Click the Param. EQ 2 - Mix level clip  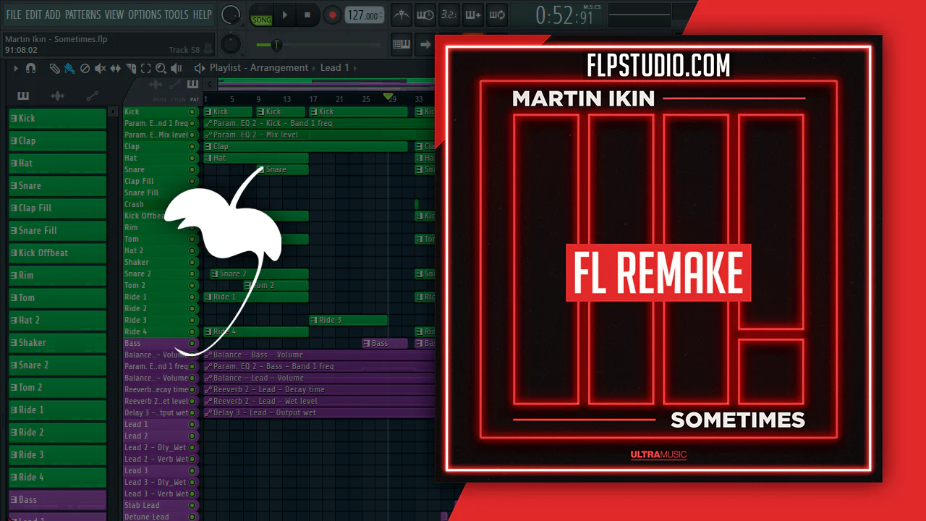click(x=319, y=135)
